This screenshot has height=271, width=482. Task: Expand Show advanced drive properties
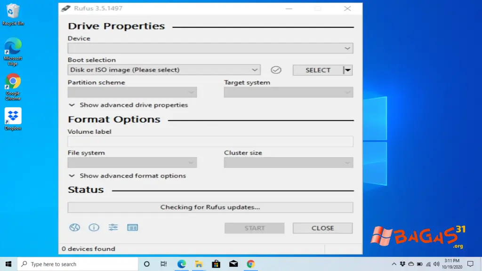[128, 105]
